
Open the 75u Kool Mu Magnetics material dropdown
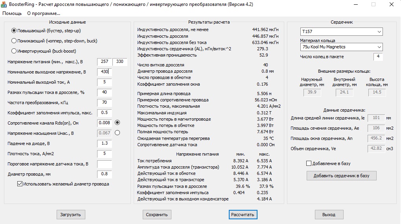point(341,47)
